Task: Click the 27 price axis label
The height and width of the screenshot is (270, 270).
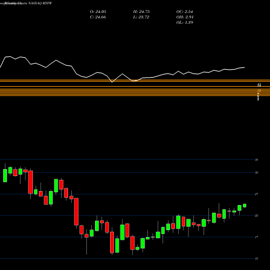Action: [256, 194]
